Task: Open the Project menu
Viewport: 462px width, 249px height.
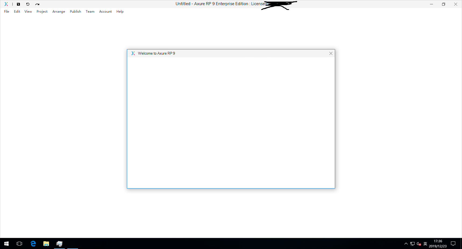Action: pos(42,12)
